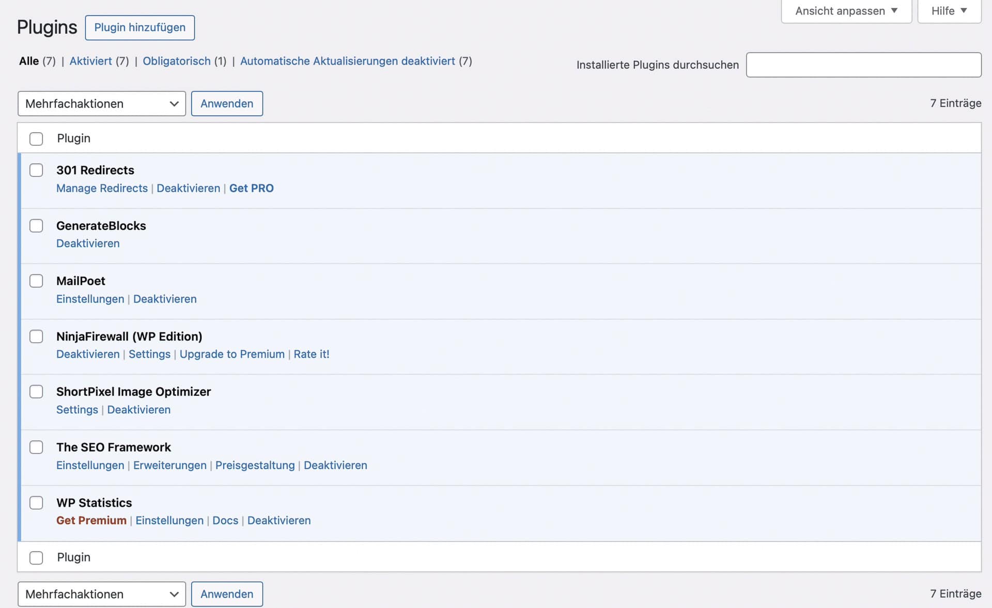Click the Plugin hinzufügen button

[x=140, y=27]
